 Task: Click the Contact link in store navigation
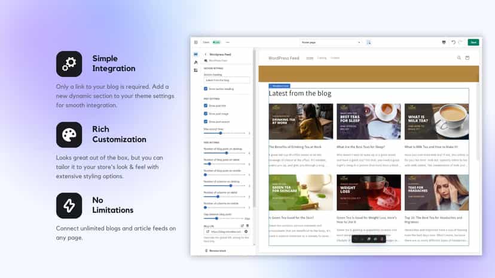coord(335,58)
